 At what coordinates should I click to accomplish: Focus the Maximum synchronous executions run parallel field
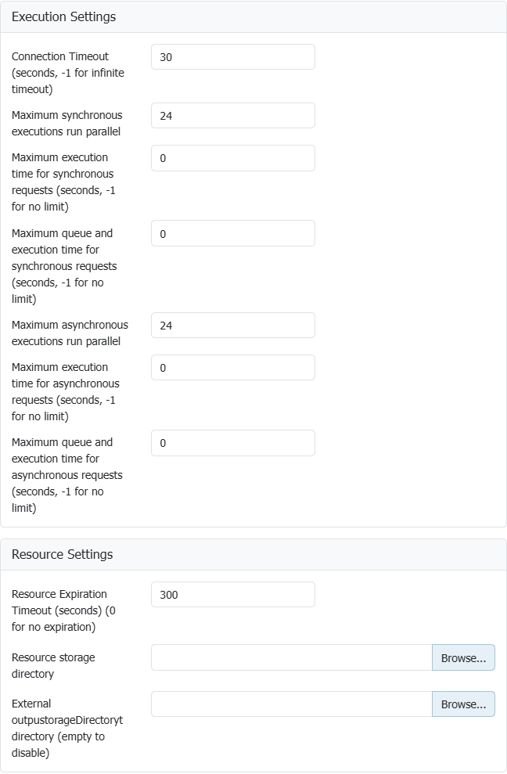click(x=232, y=115)
